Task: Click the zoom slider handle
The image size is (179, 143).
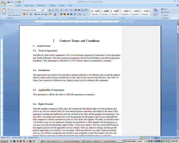Action: [x=169, y=137]
